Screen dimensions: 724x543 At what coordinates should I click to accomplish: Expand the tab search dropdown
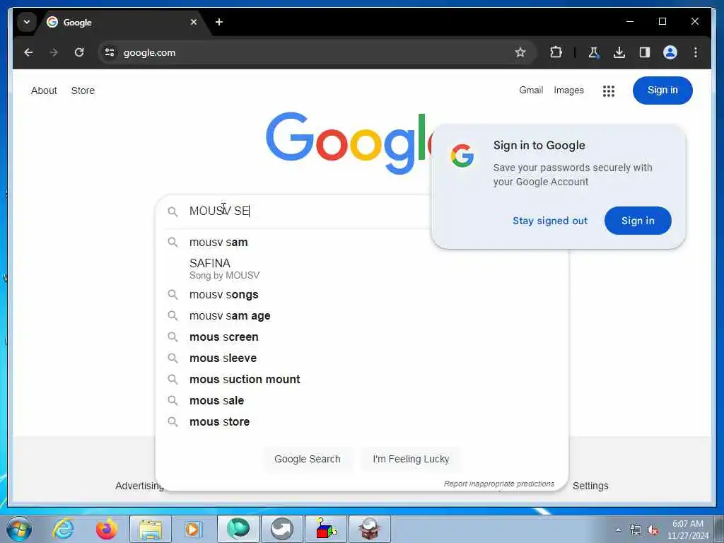[27, 22]
